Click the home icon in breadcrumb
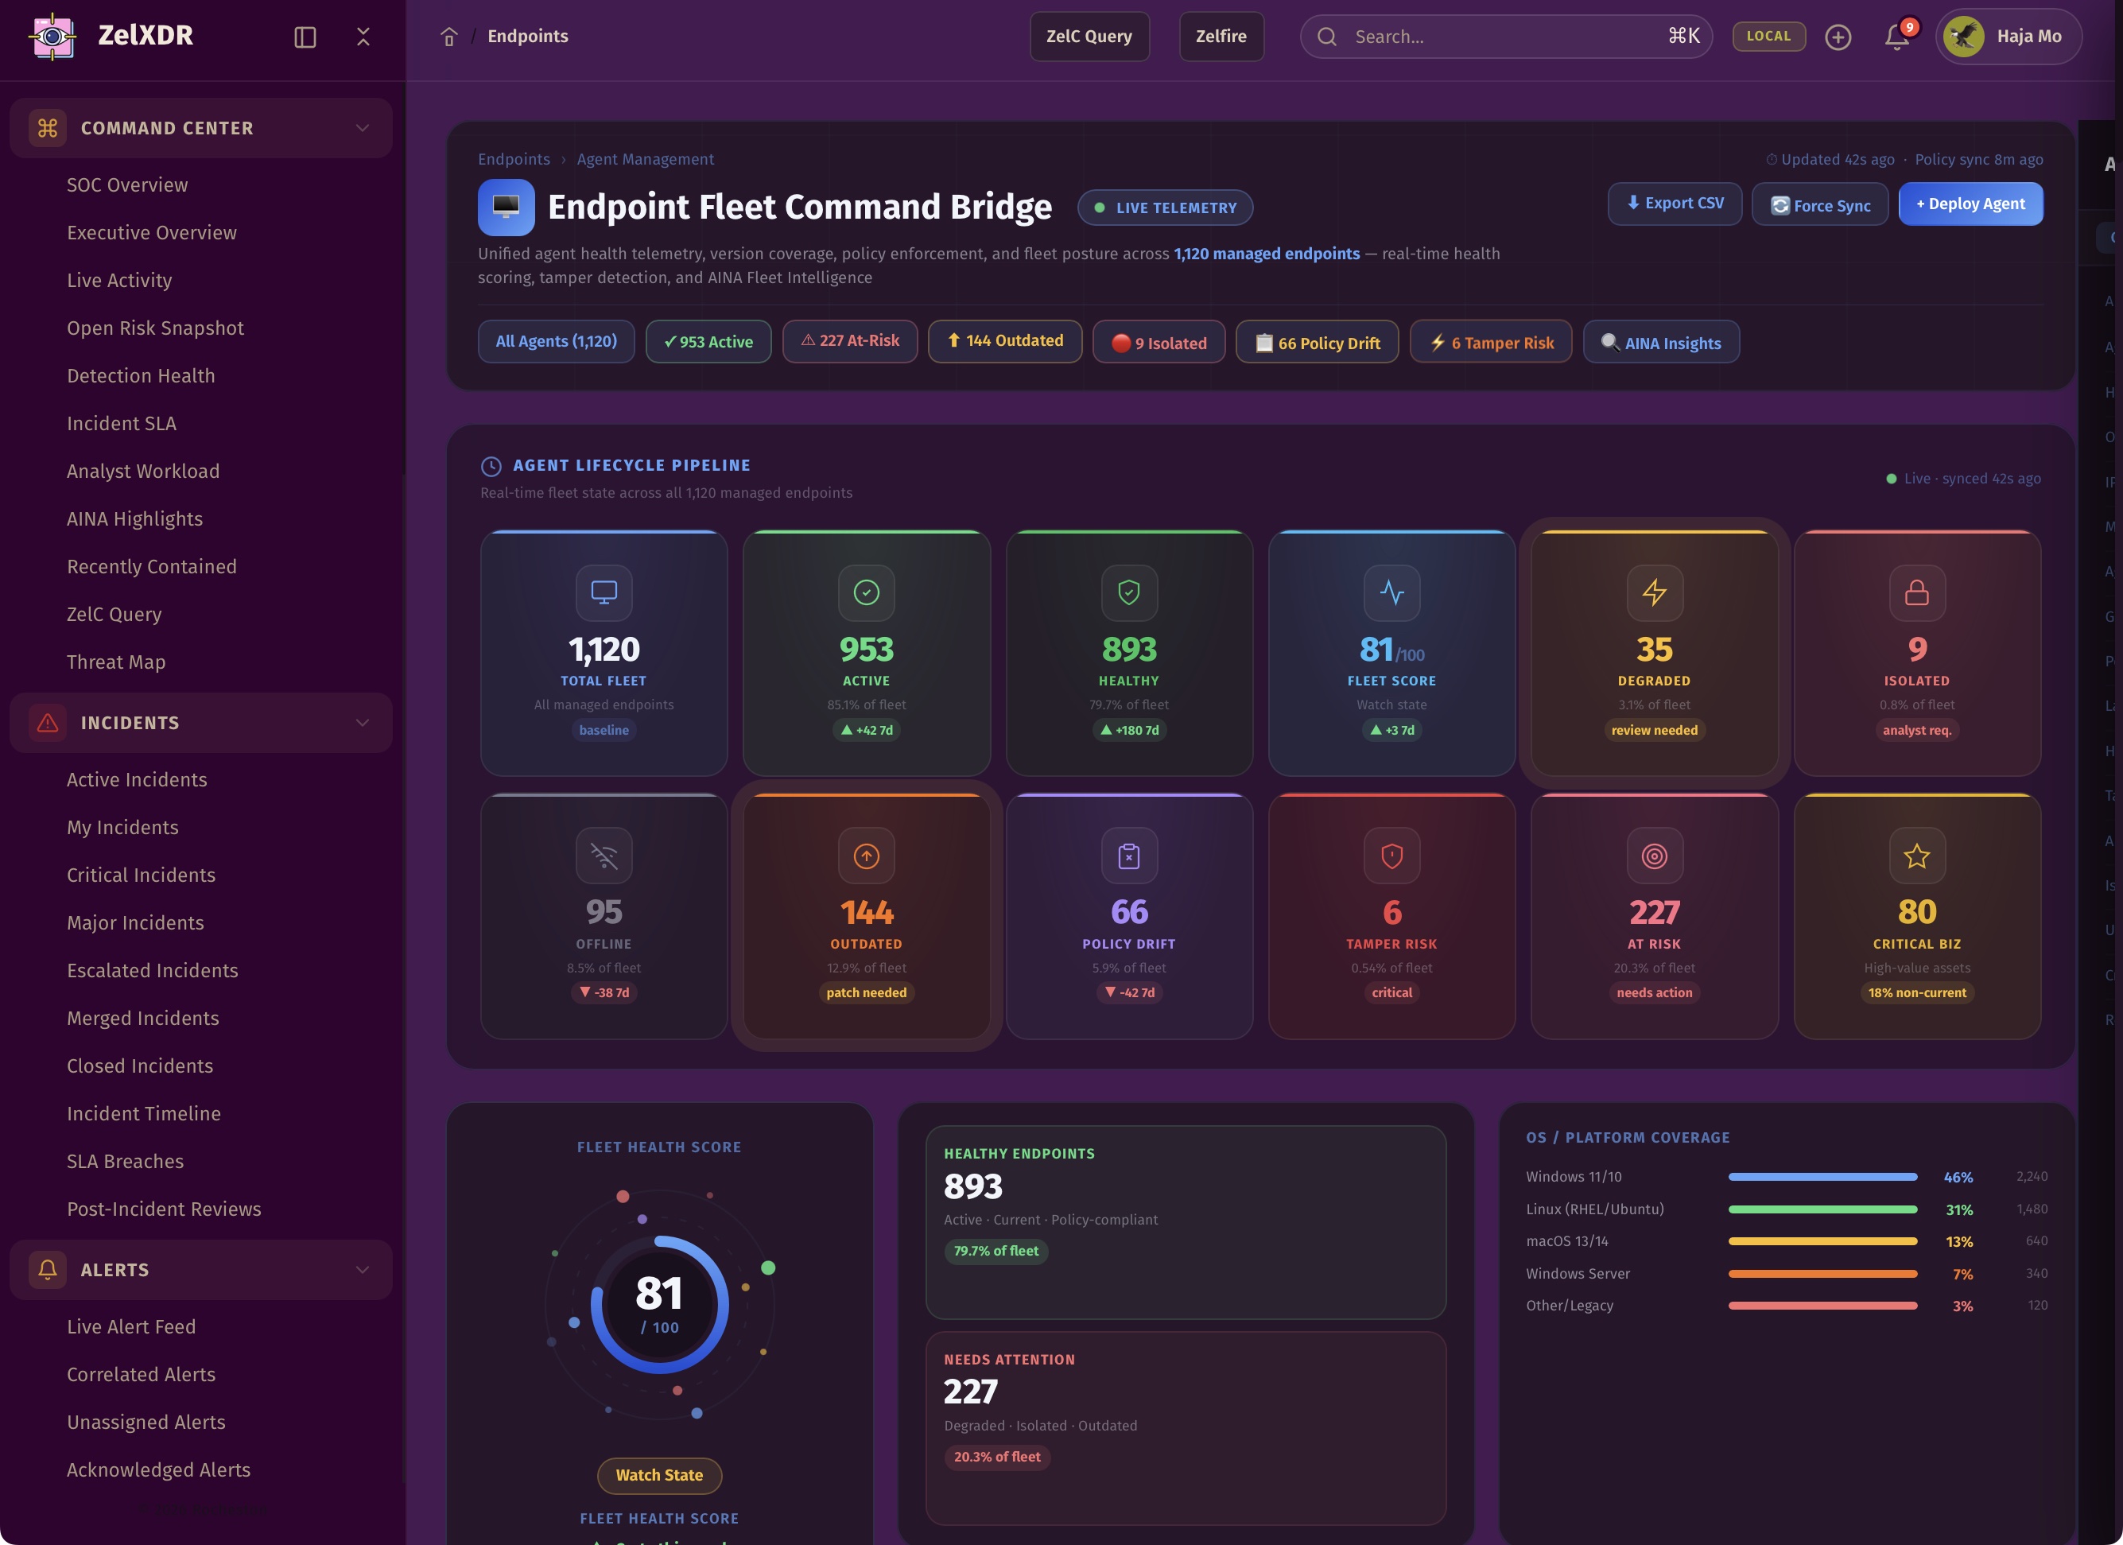 point(448,37)
